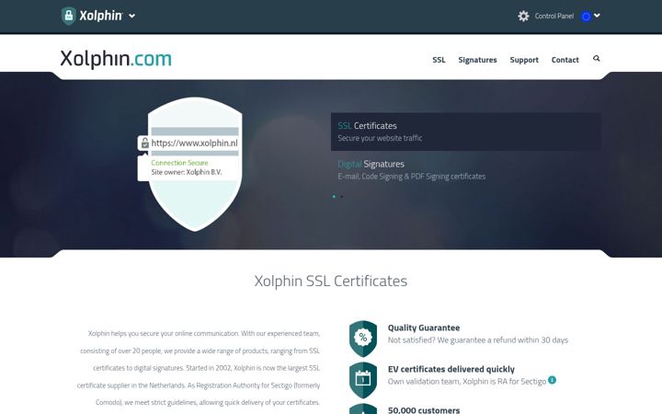Open Control Panel gear icon
This screenshot has width=662, height=414.
tap(523, 16)
